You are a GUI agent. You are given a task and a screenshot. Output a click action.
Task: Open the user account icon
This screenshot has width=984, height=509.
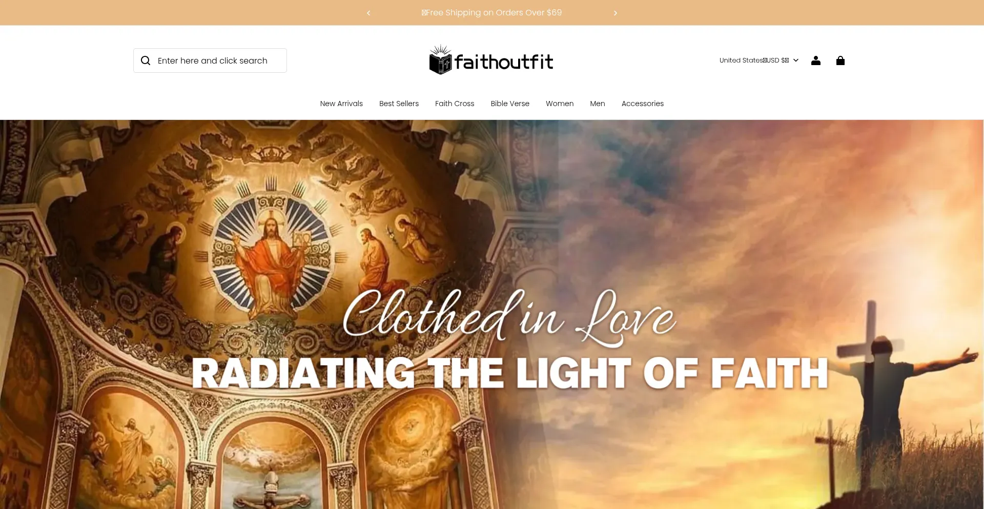(816, 60)
